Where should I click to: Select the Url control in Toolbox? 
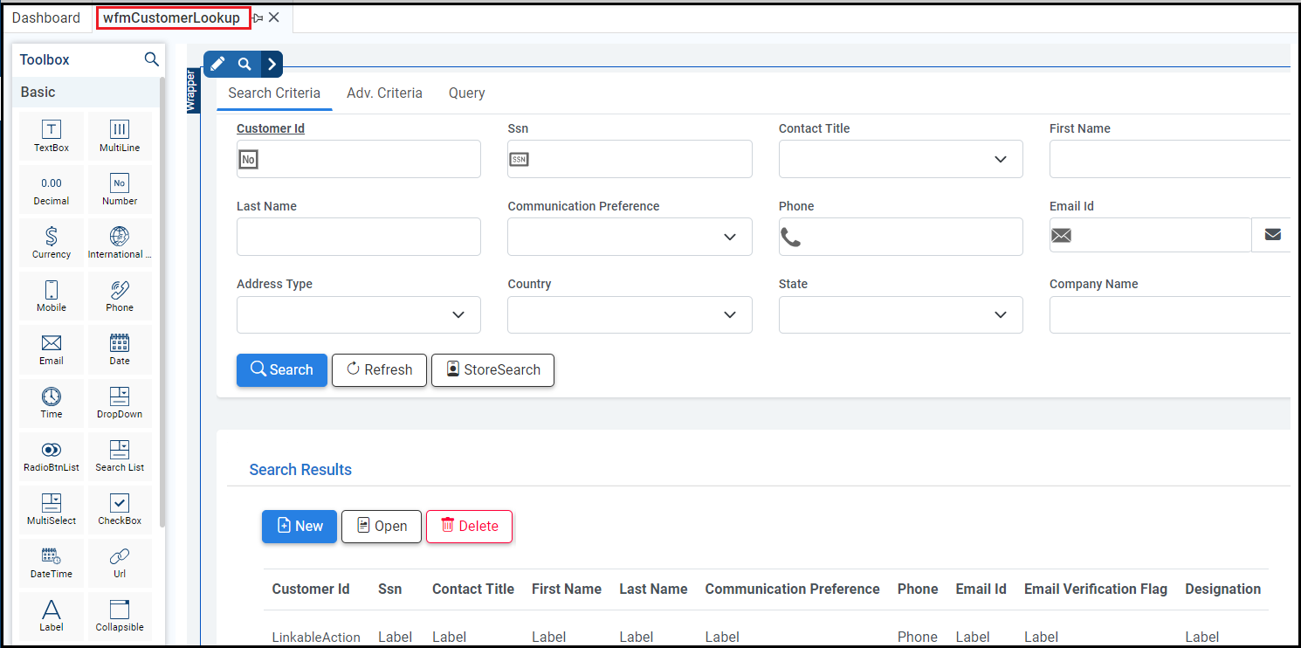click(x=120, y=562)
